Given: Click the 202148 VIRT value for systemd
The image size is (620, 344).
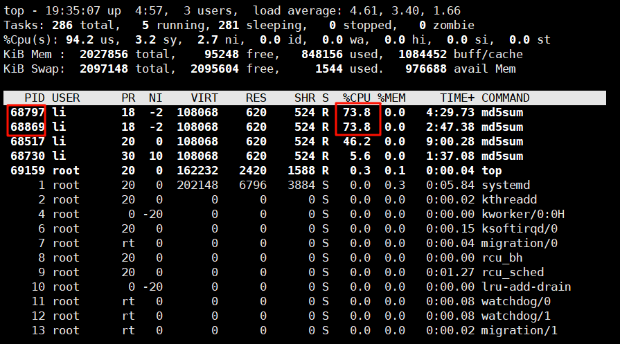Looking at the screenshot, I should pos(197,185).
